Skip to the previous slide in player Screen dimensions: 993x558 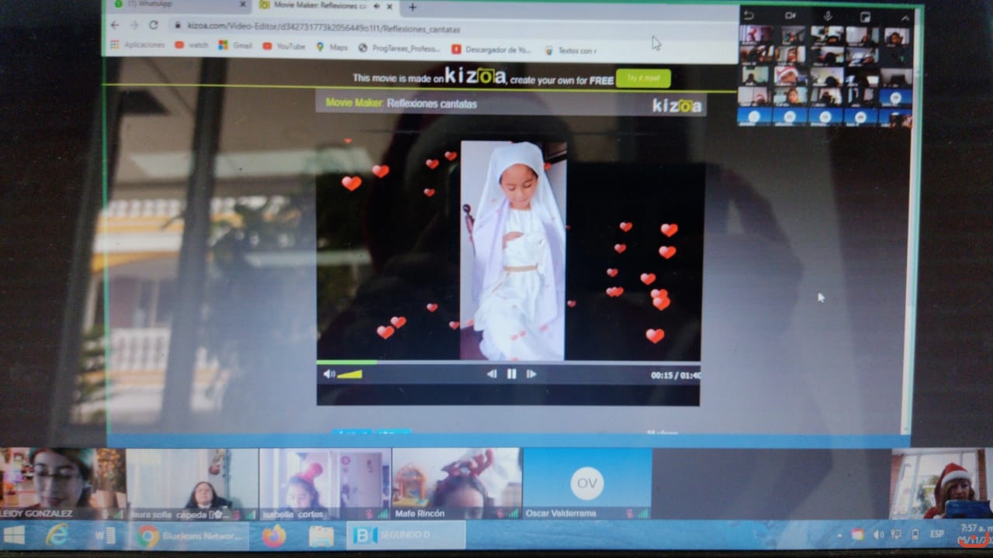491,374
